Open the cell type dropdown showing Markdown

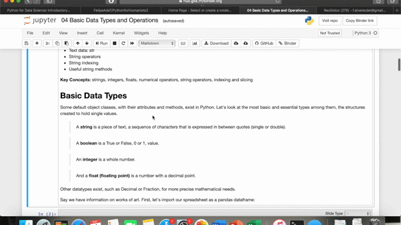pos(157,43)
